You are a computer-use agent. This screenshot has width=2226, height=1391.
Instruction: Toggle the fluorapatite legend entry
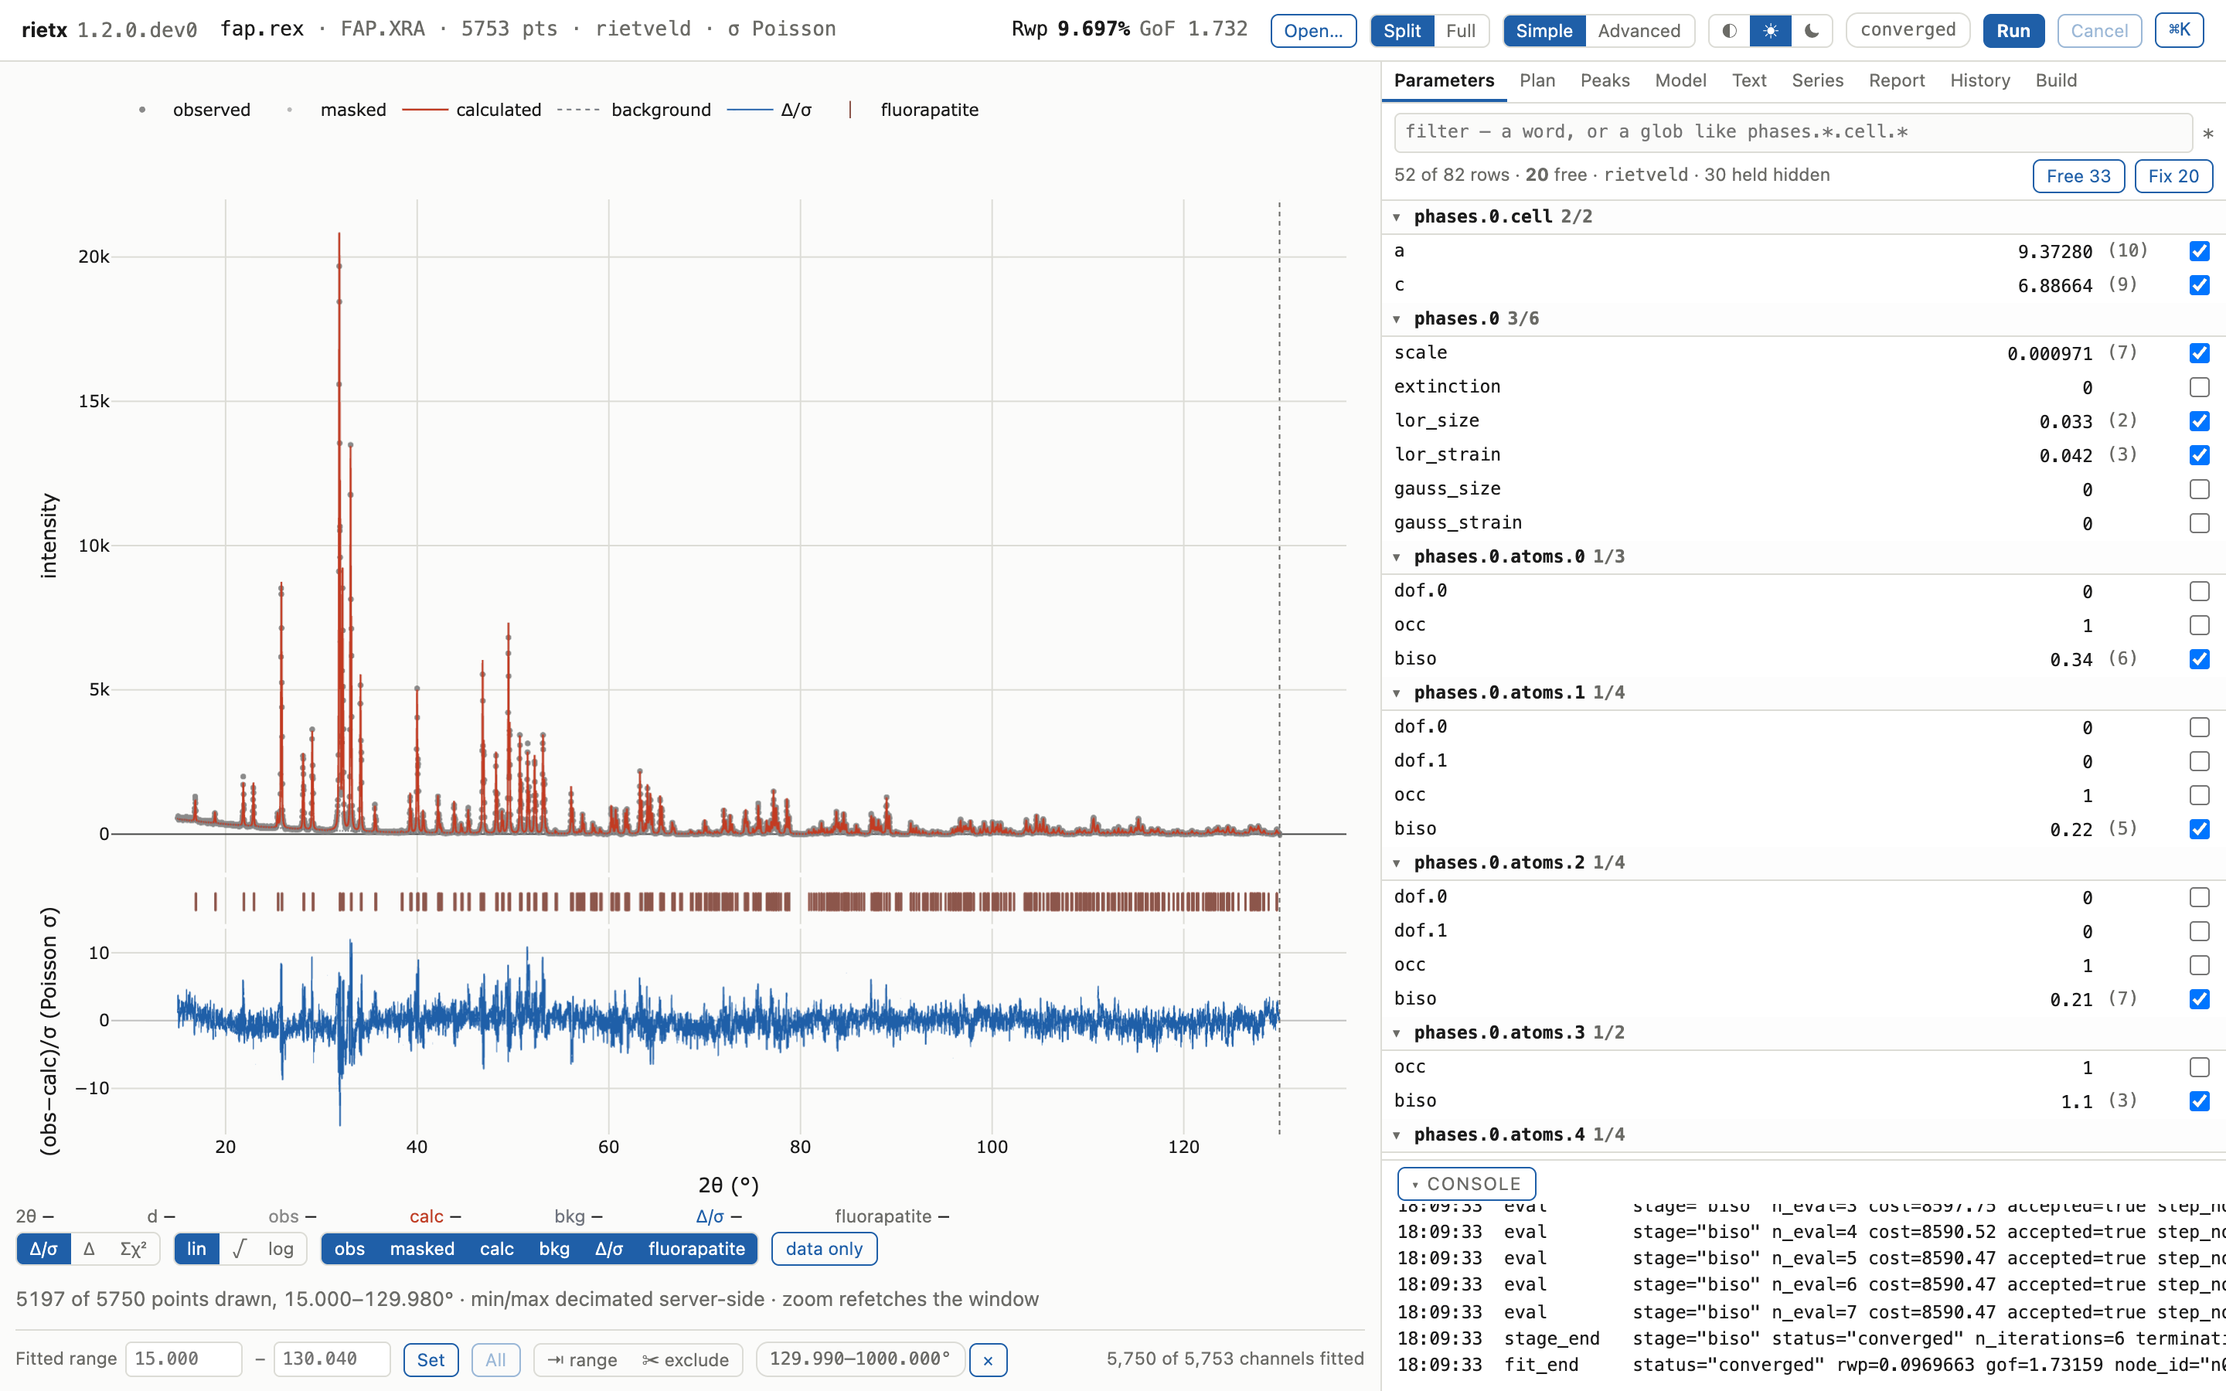pyautogui.click(x=913, y=110)
